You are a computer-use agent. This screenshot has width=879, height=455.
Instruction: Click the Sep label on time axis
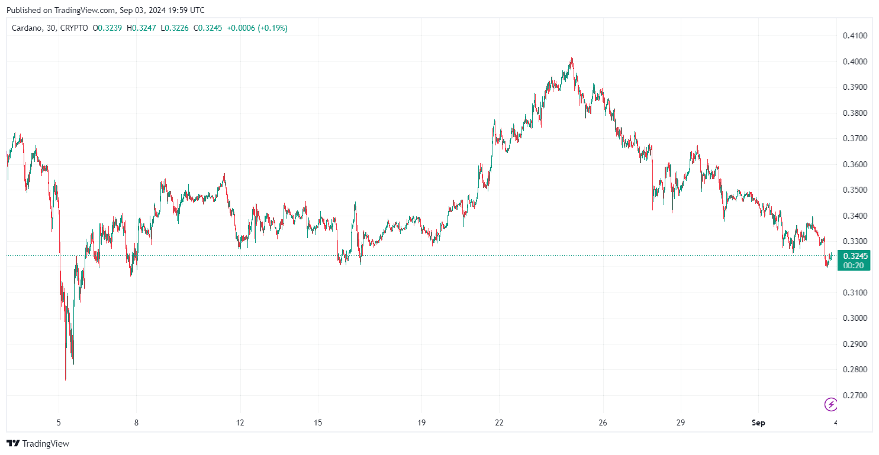(x=758, y=422)
